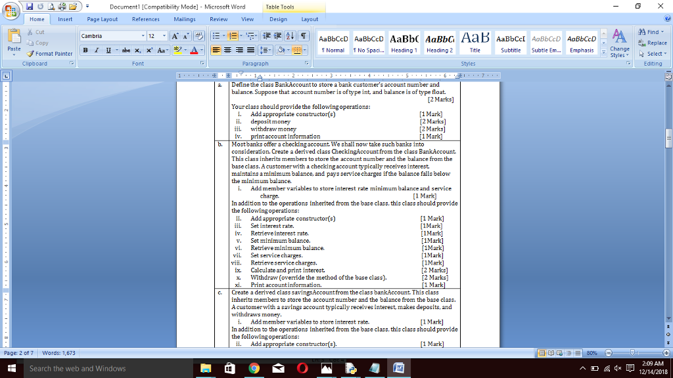Click Page 2 of 7 status indicator
The width and height of the screenshot is (673, 378).
pos(18,352)
